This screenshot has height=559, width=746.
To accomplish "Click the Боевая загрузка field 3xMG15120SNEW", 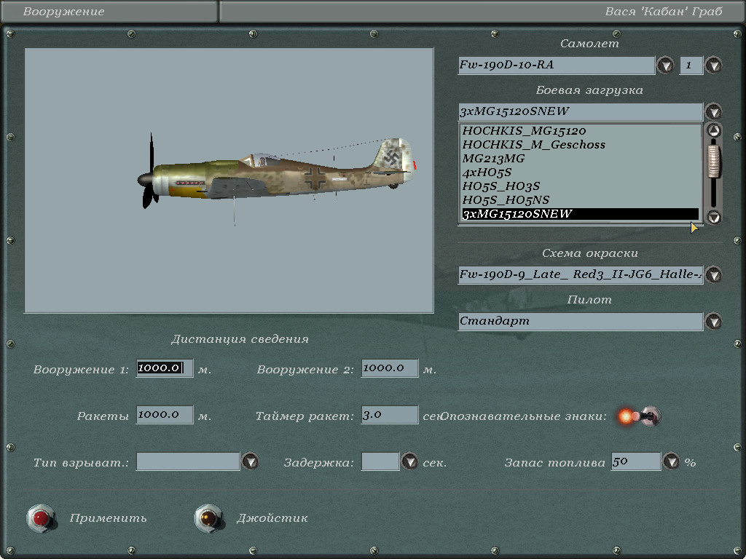I will (581, 111).
